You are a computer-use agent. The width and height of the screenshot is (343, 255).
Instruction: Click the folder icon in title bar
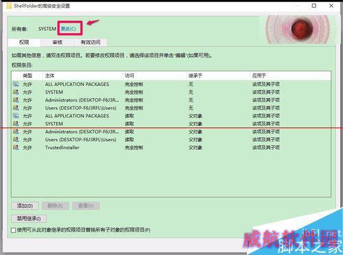coord(9,5)
